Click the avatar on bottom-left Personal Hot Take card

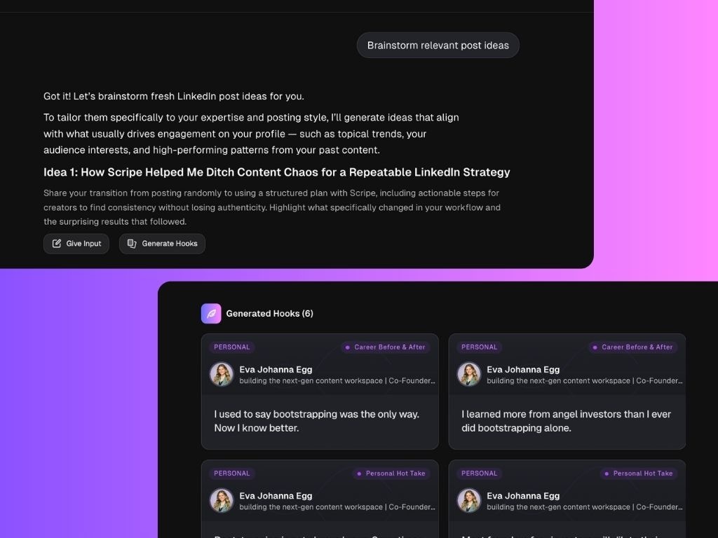tap(222, 500)
